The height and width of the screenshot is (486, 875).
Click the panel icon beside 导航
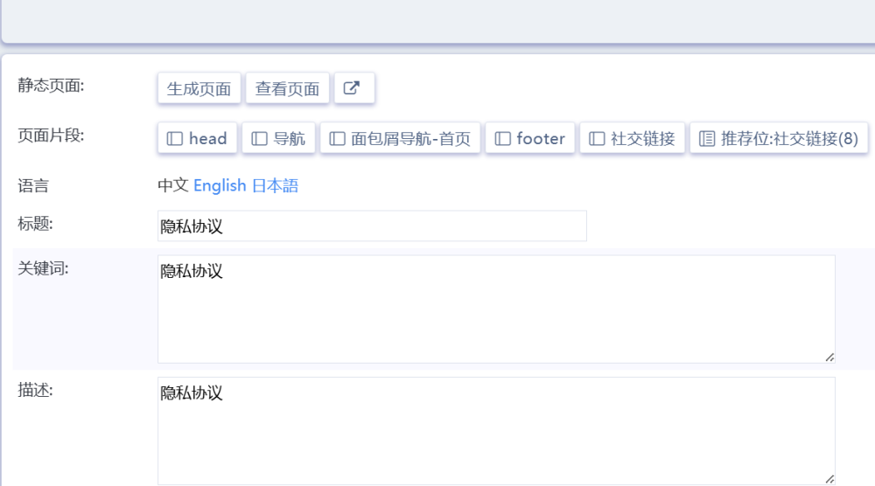point(259,139)
